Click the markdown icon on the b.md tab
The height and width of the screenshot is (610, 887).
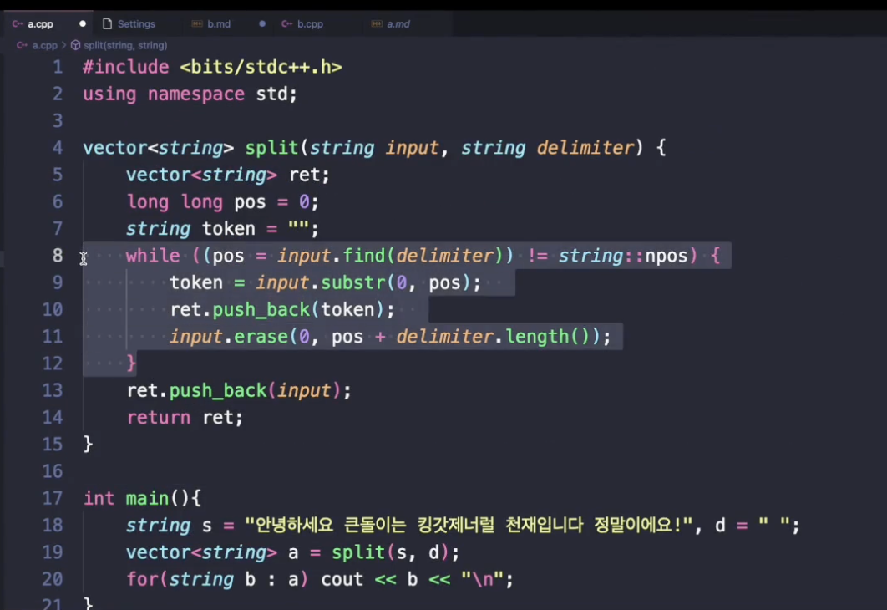click(x=197, y=23)
